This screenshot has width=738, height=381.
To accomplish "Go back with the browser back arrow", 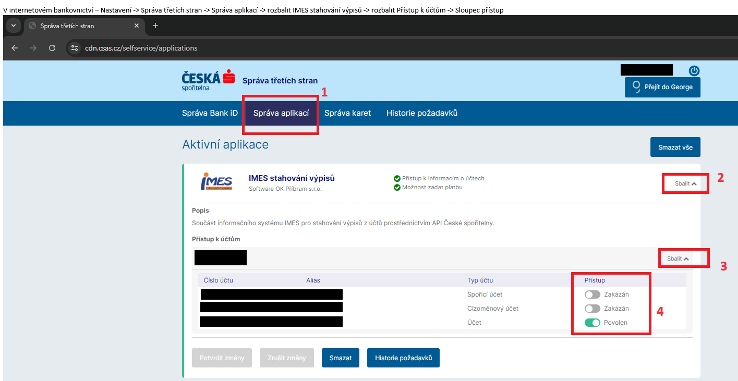I will (15, 48).
